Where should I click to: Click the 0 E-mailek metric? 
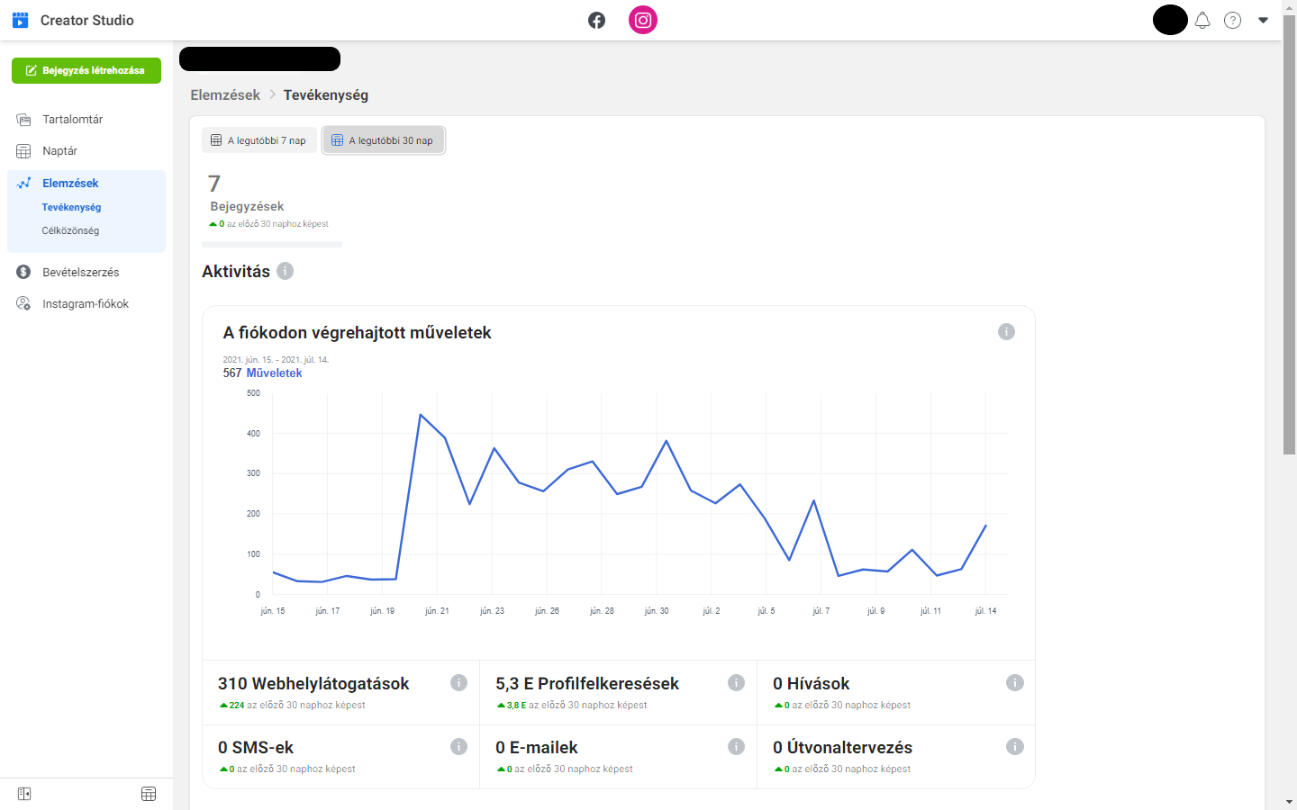537,748
